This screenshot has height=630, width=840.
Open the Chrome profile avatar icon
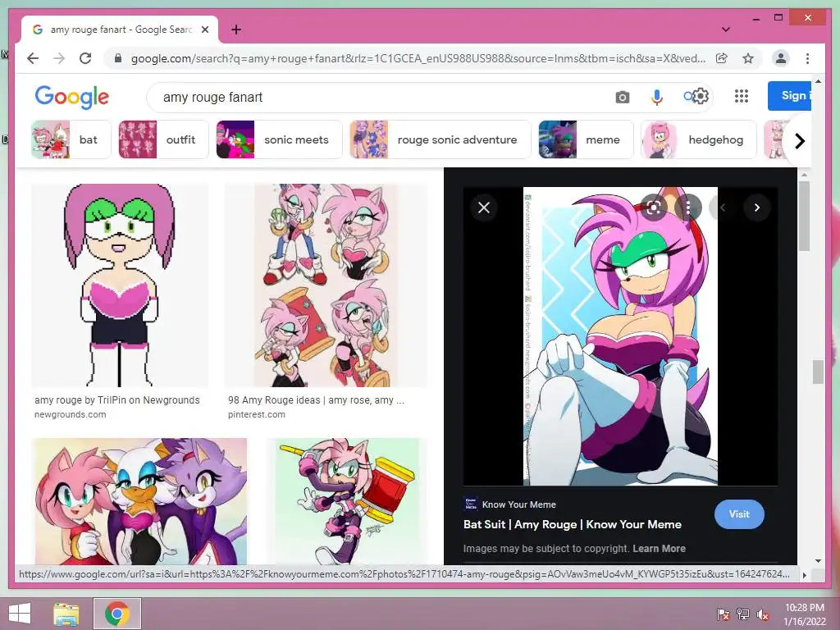point(781,58)
